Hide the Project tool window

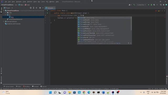43,8
